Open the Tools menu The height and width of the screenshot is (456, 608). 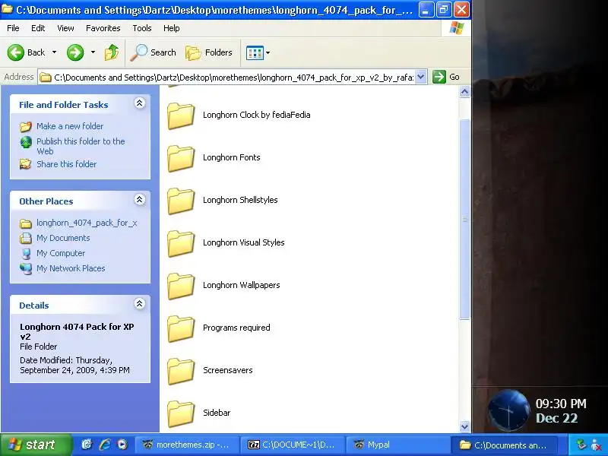[x=142, y=28]
